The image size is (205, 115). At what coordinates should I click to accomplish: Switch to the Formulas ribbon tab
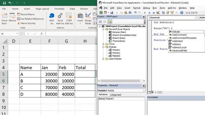pos(59,9)
